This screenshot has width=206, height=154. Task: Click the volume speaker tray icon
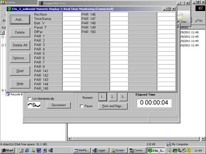(x=170, y=150)
